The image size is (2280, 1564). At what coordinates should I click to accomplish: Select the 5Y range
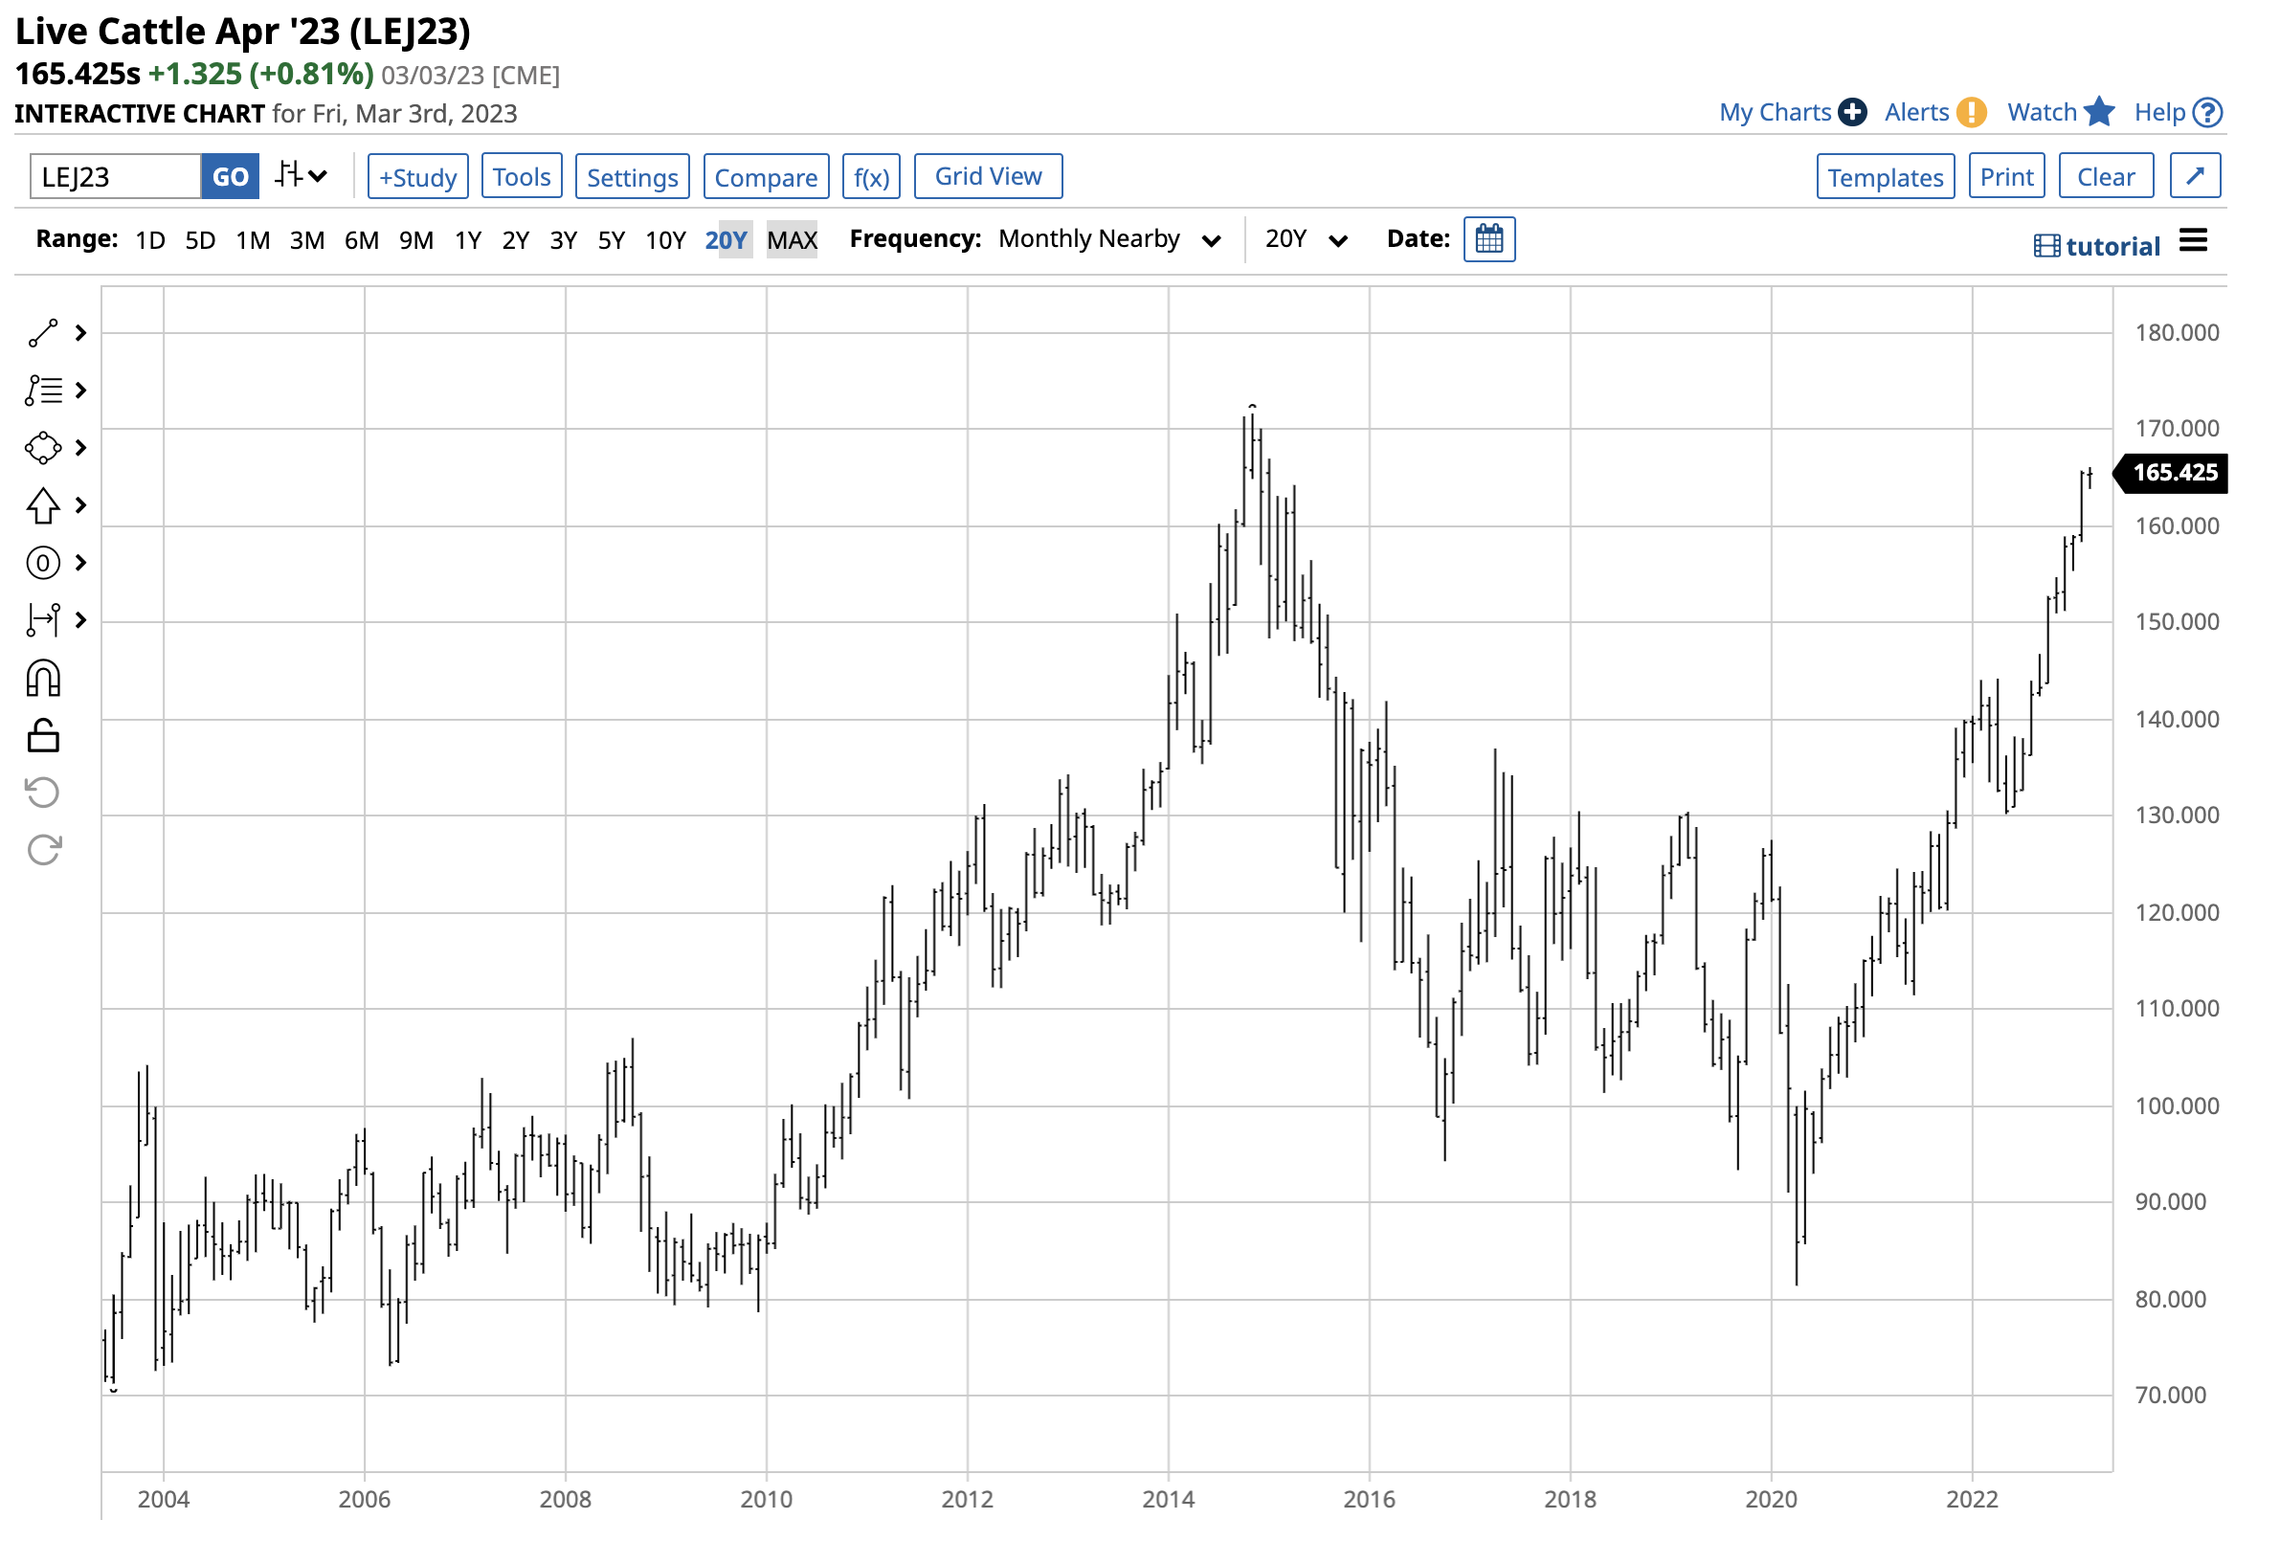pos(612,240)
